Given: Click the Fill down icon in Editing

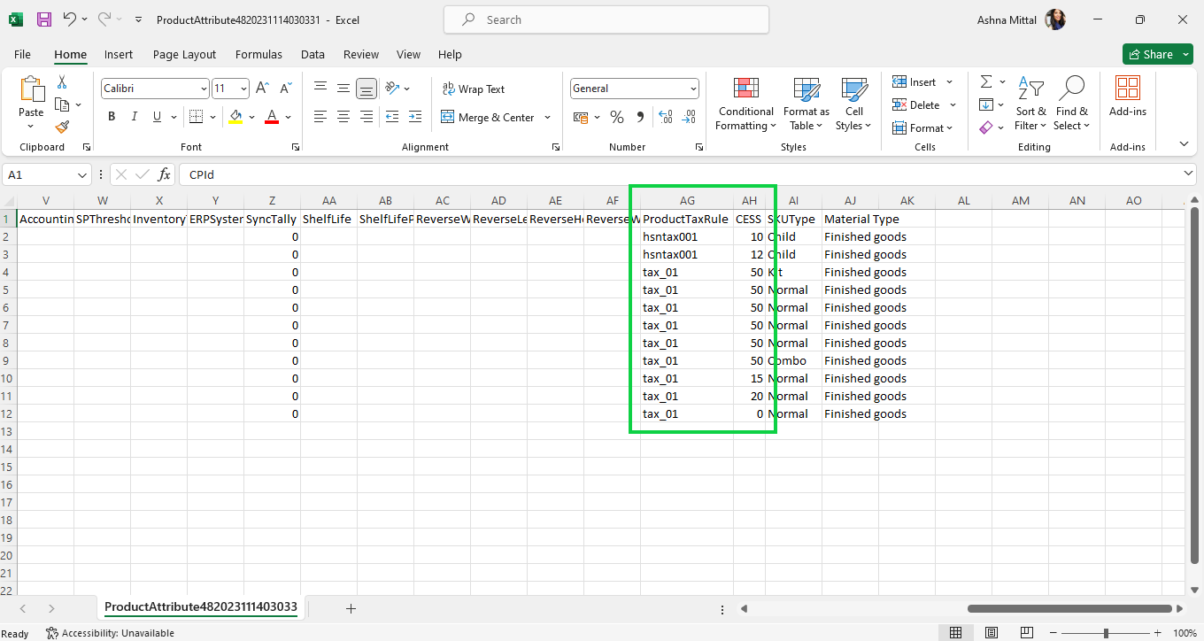Looking at the screenshot, I should click(985, 104).
